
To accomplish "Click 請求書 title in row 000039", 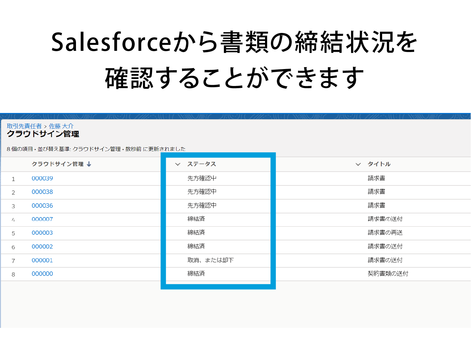I will (376, 178).
